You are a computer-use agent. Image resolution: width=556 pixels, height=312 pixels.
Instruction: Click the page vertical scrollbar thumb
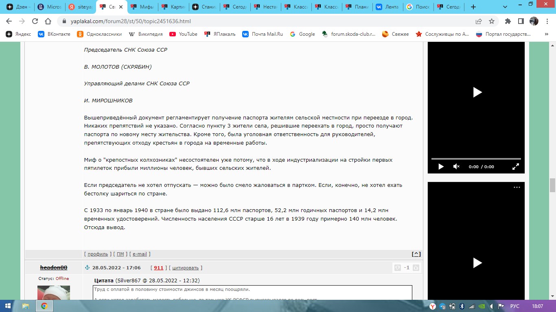[552, 185]
